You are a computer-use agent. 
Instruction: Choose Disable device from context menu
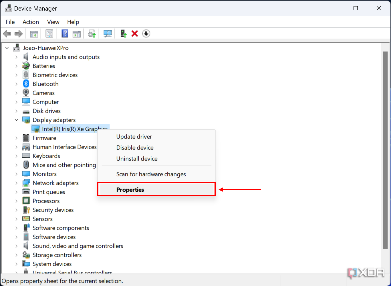(x=156, y=148)
